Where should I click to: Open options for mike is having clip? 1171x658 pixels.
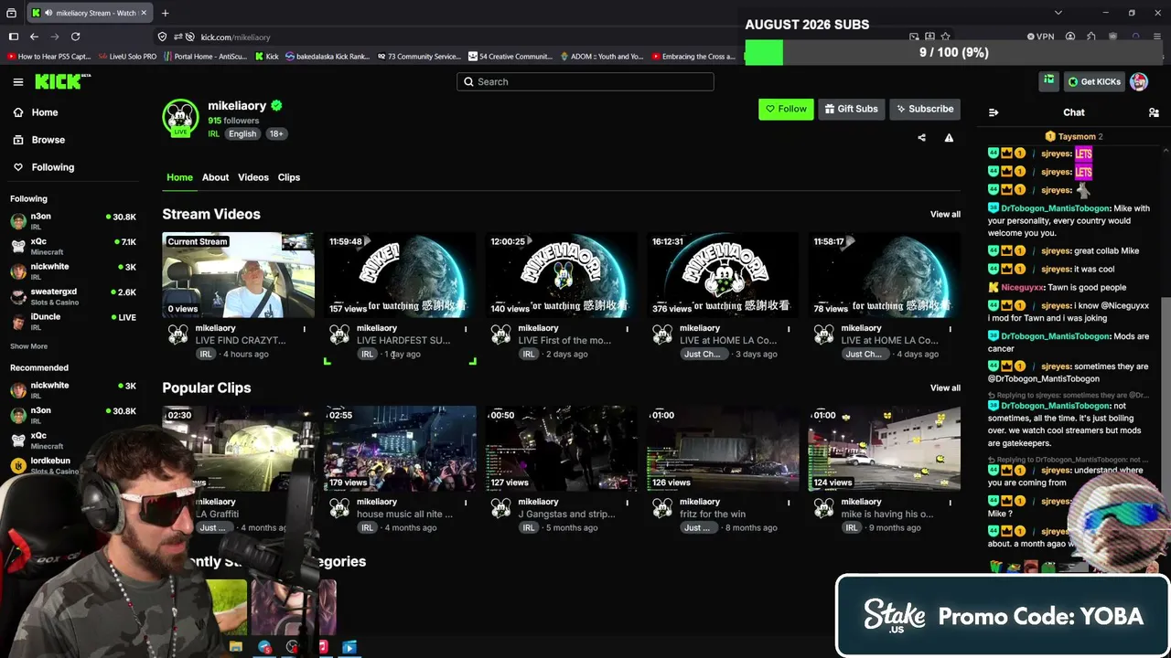(951, 503)
